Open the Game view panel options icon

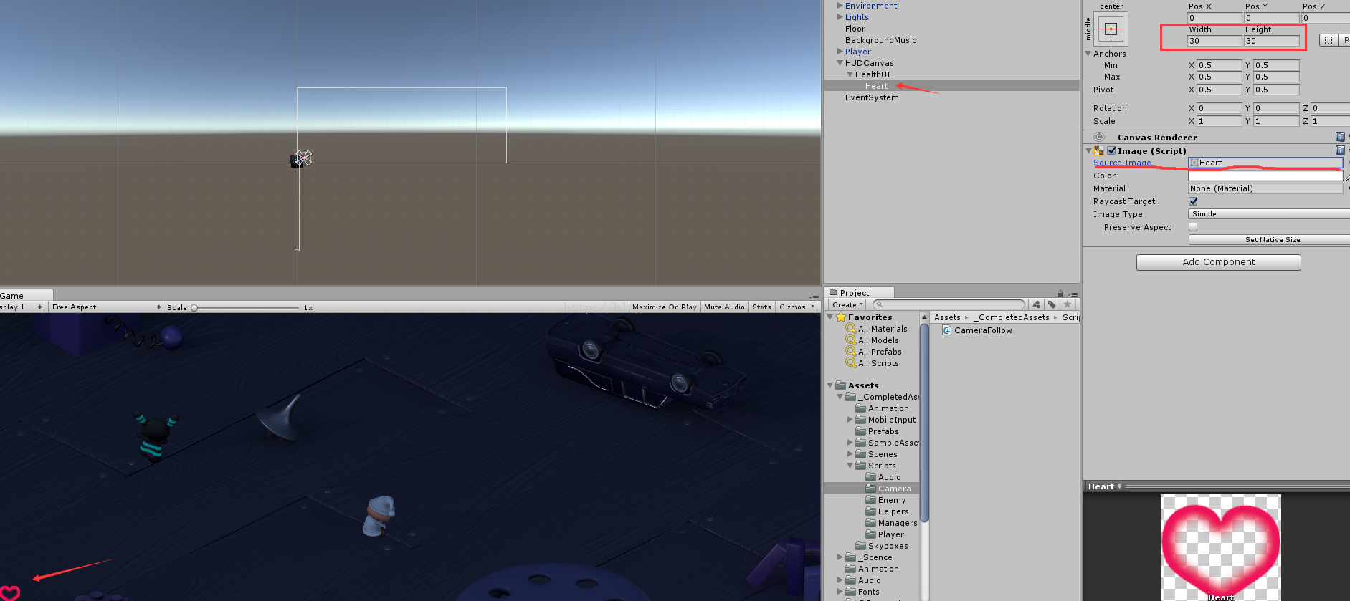click(x=814, y=297)
